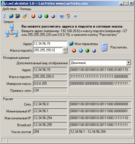Click green C button under Мои параметры
This screenshot has width=135, height=144.
(x=87, y=50)
